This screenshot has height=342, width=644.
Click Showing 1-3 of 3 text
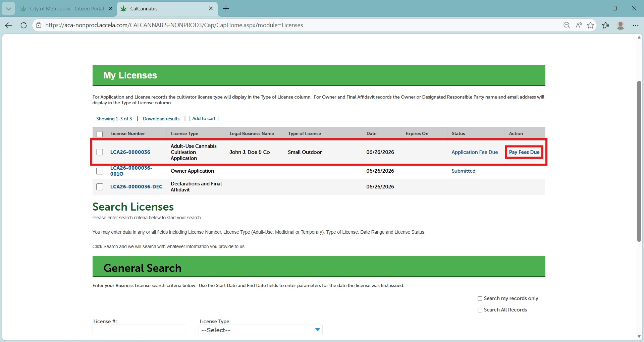(x=114, y=119)
